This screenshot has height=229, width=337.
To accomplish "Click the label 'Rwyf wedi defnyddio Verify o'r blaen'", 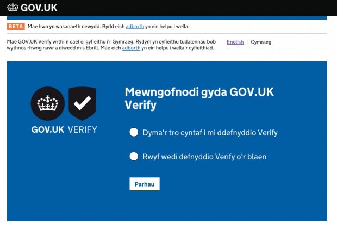I will pyautogui.click(x=204, y=157).
